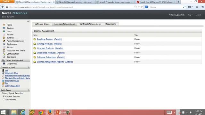Image resolution: width=205 pixels, height=115 pixels.
Task: Open Chrome from the taskbar
Action: [x=41, y=112]
